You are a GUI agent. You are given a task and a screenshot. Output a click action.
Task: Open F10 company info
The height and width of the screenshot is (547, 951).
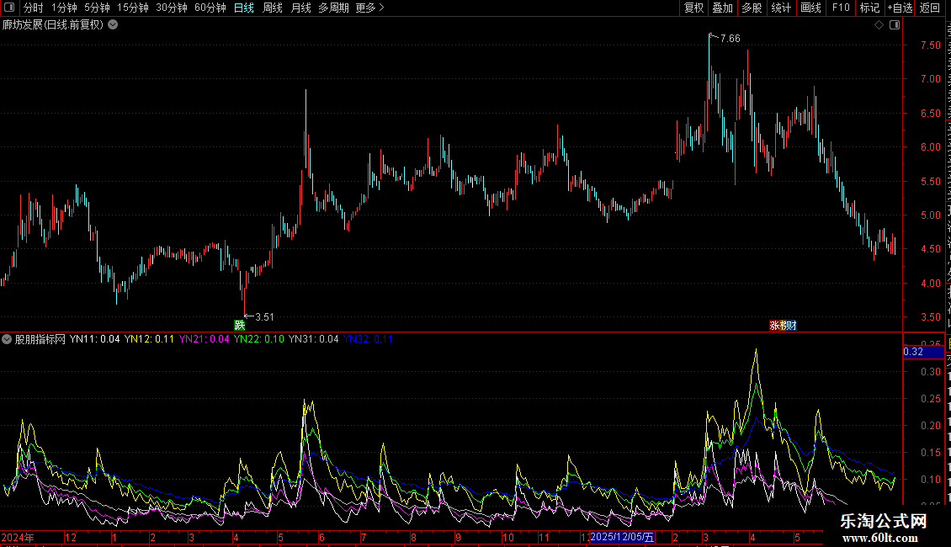(841, 8)
